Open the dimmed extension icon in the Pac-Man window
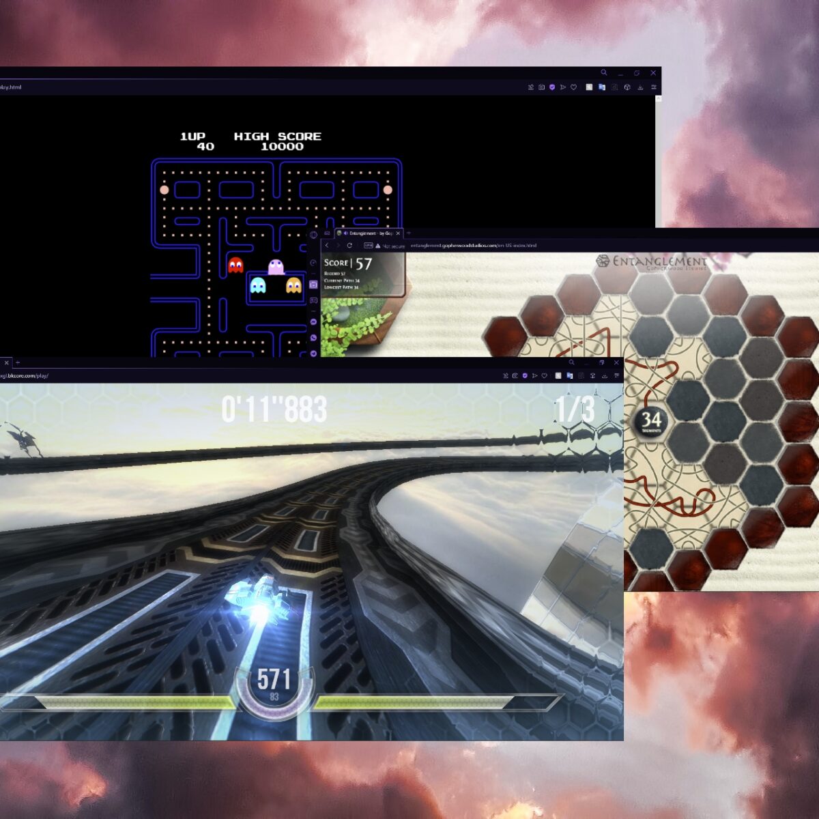The width and height of the screenshot is (819, 819). (614, 87)
